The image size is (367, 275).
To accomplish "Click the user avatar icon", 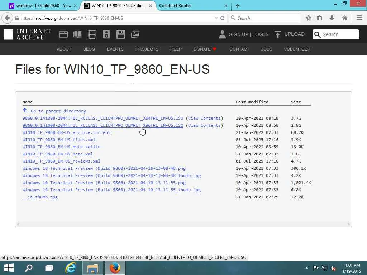I will (x=222, y=34).
